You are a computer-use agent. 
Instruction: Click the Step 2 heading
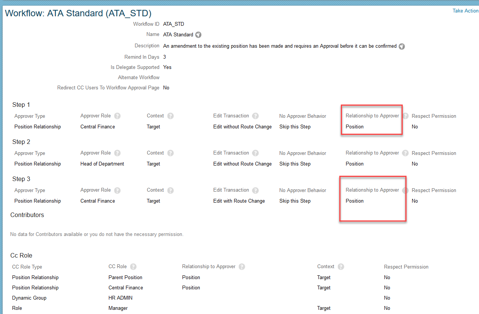21,142
